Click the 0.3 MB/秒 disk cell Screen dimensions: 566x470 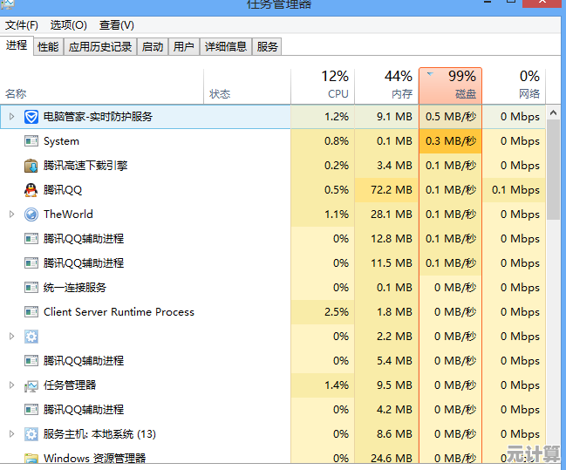click(451, 140)
